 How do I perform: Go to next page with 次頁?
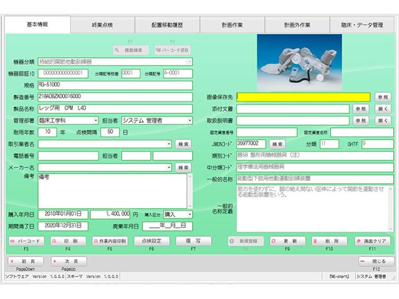pyautogui.click(x=69, y=262)
